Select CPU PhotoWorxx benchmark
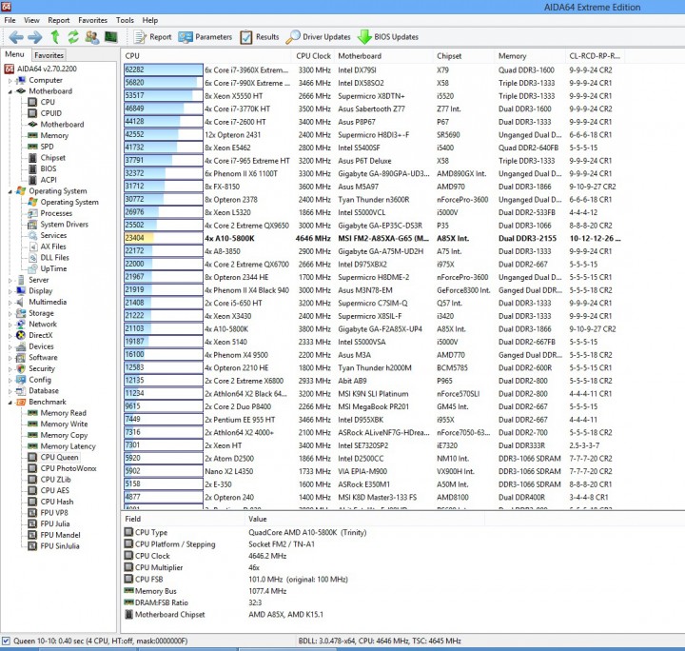Viewport: 685px width, 651px height. pyautogui.click(x=68, y=468)
